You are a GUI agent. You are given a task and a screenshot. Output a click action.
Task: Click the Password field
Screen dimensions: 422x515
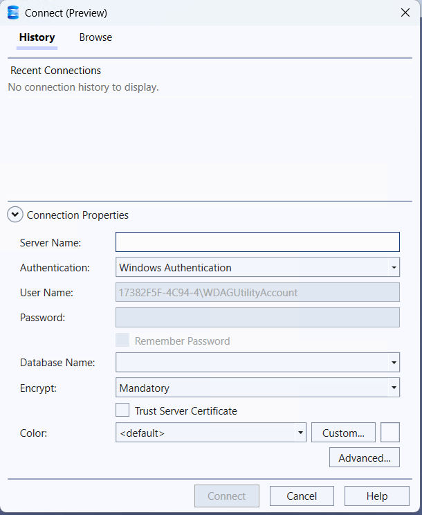[257, 317]
